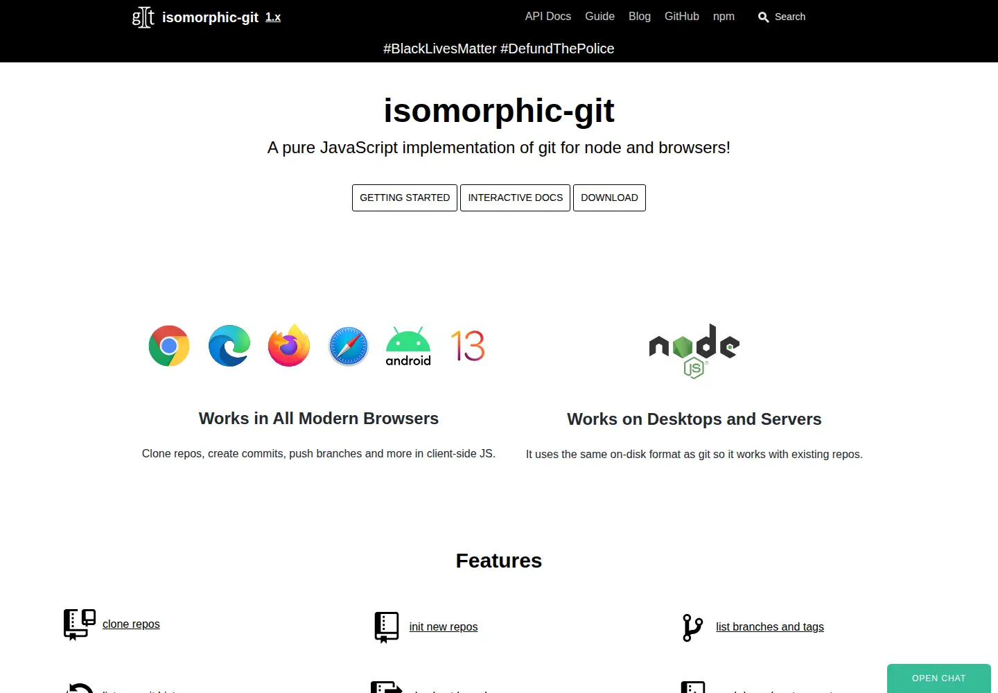Image resolution: width=998 pixels, height=693 pixels.
Task: Click the Android robot logo
Action: 408,346
